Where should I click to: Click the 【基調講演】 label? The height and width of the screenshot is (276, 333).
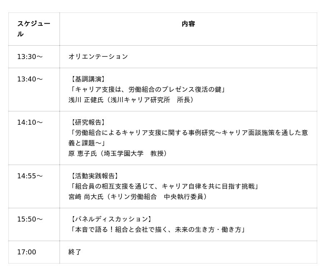(87, 79)
